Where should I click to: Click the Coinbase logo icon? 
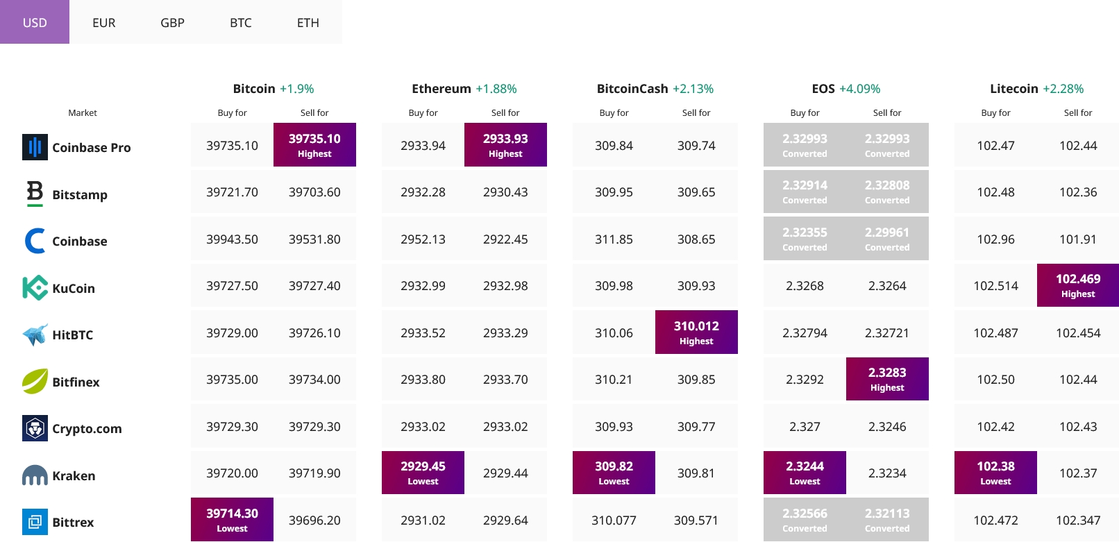[x=35, y=241]
